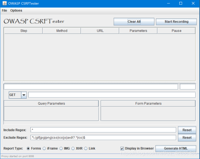Screen dimensions: 200x159
Task: Select the IMG report type
Action: (x=65, y=148)
